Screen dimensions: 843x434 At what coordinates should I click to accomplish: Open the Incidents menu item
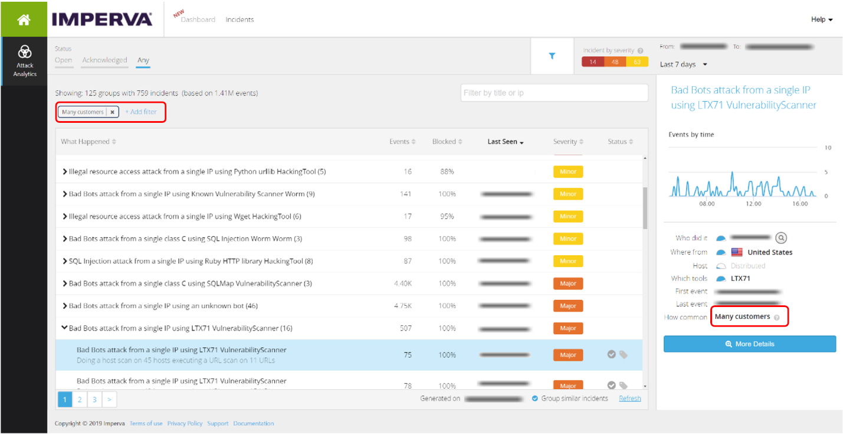click(x=240, y=19)
